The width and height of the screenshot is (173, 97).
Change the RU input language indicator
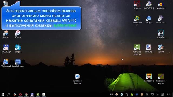click(x=111, y=94)
